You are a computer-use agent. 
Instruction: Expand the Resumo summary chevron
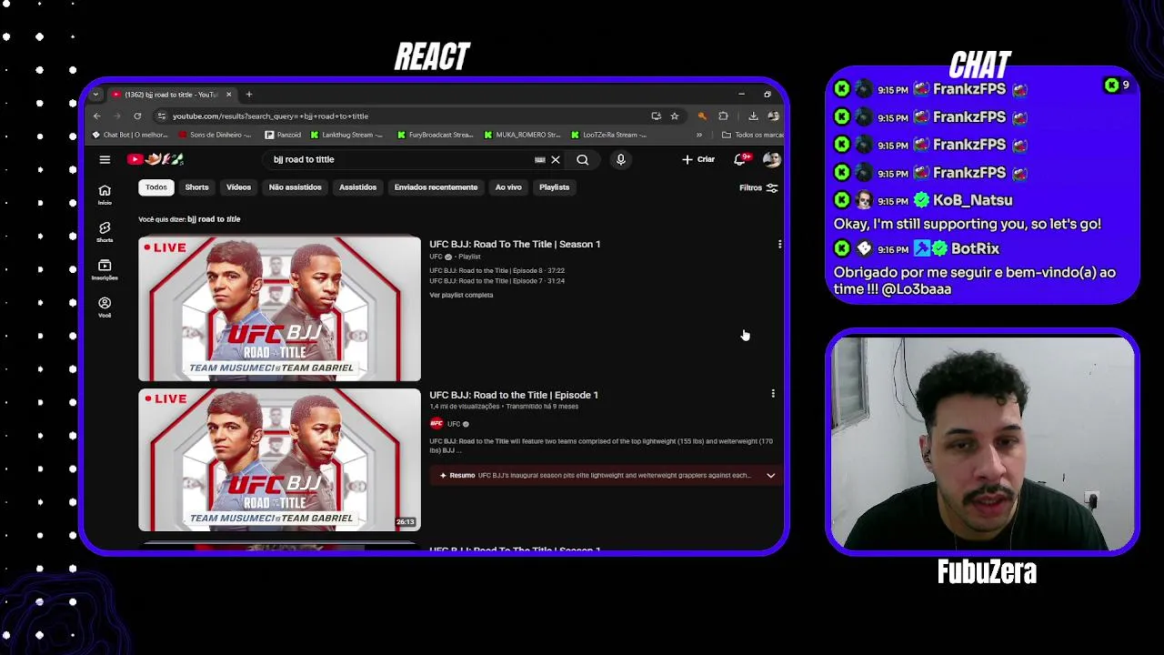point(770,476)
